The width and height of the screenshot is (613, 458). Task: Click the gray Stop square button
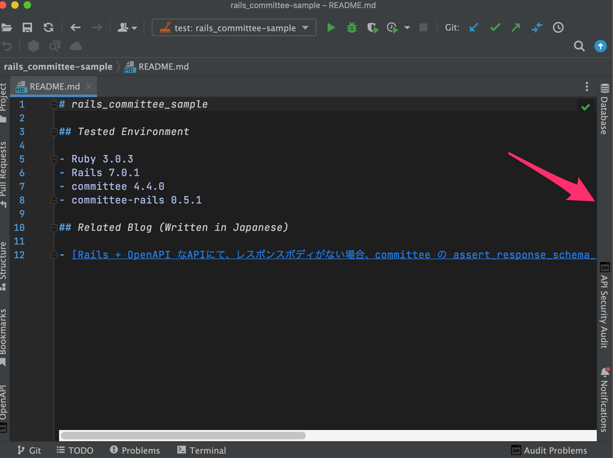click(423, 28)
